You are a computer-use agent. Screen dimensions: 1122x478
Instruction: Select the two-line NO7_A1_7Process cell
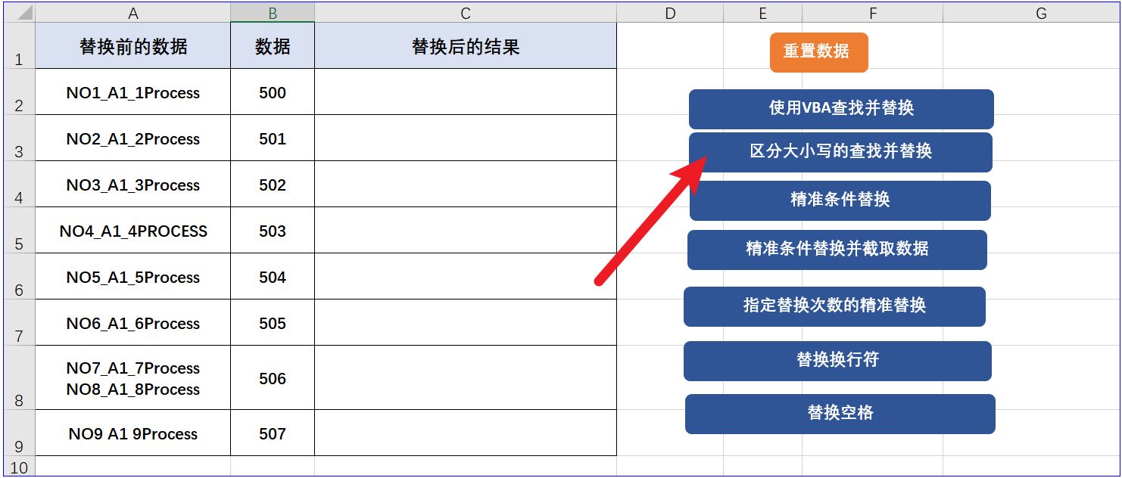click(133, 378)
